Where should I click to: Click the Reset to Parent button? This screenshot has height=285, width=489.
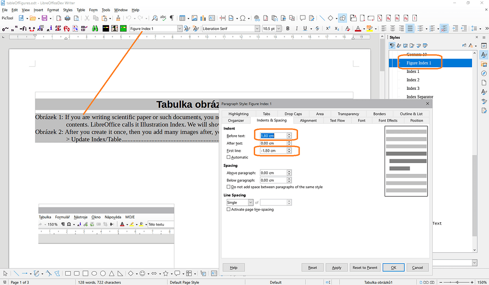(365, 267)
